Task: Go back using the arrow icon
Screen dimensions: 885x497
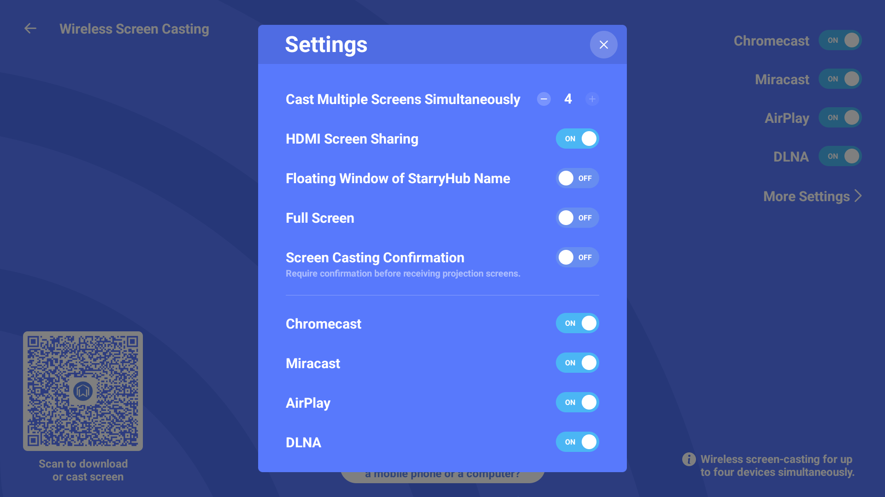Action: pos(30,29)
